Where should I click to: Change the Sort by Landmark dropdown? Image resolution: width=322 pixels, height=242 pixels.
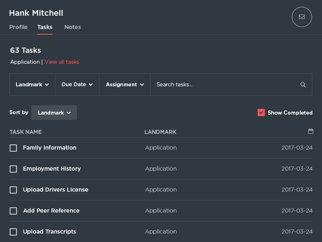(x=54, y=113)
